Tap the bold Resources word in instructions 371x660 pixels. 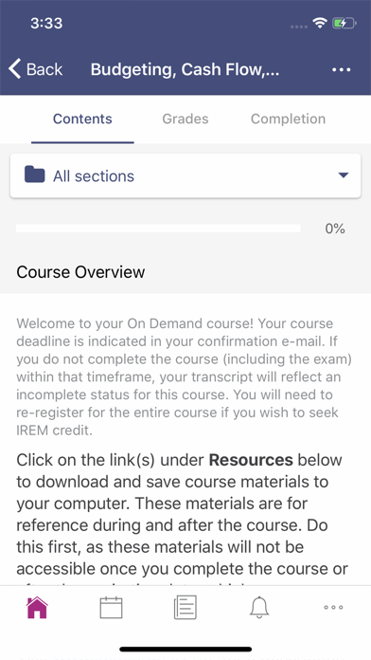(x=251, y=460)
